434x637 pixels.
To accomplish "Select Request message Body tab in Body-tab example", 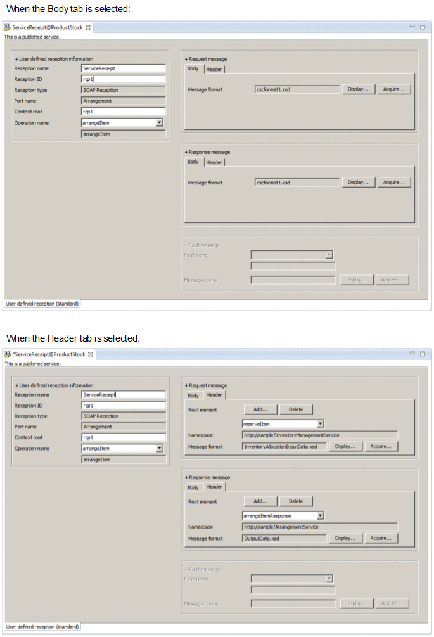I will [x=193, y=68].
